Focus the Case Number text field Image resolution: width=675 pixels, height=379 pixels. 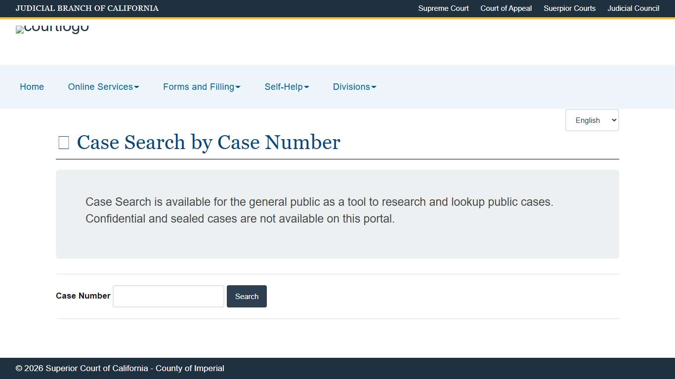pos(169,296)
